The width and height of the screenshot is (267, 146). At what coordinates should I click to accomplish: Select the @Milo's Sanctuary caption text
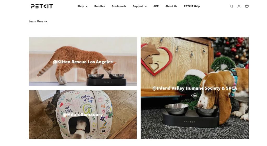click(83, 115)
